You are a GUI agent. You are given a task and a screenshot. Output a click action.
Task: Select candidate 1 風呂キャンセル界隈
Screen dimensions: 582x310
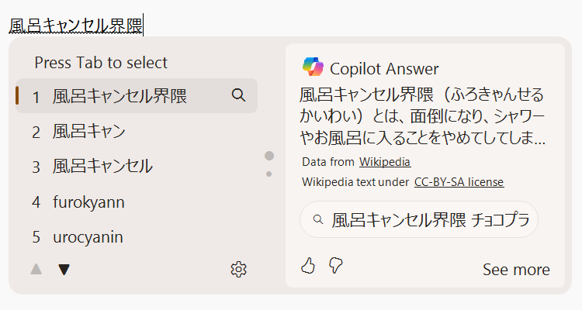point(120,96)
